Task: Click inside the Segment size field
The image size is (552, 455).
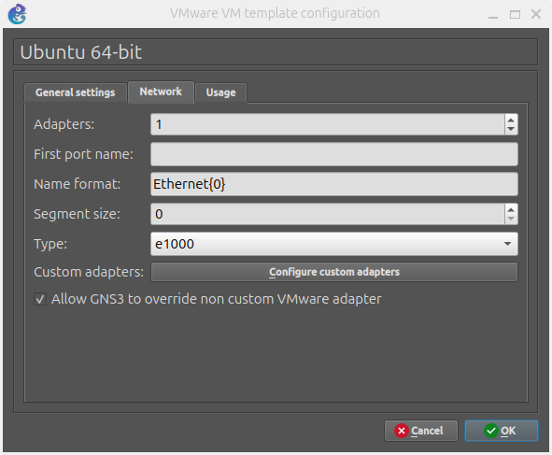Action: point(328,214)
